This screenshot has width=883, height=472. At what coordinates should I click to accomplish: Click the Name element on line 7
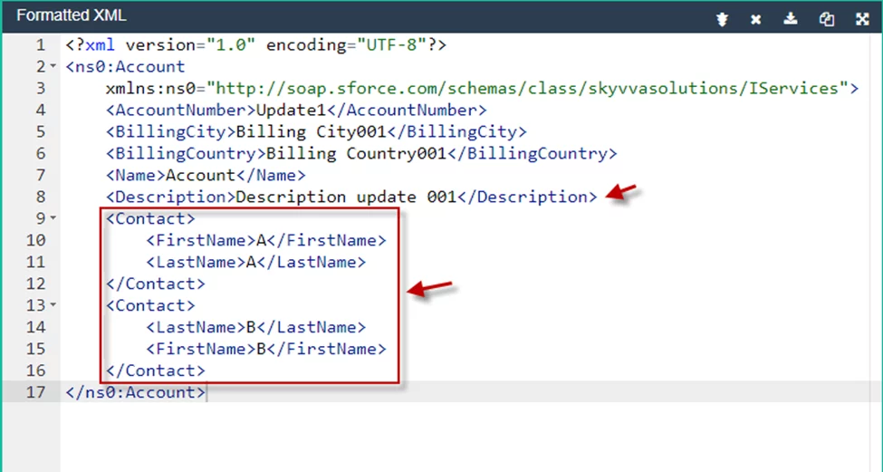click(x=135, y=176)
